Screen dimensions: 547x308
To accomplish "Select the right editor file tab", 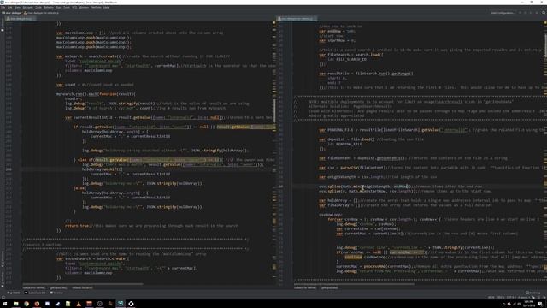I will click(x=297, y=19).
